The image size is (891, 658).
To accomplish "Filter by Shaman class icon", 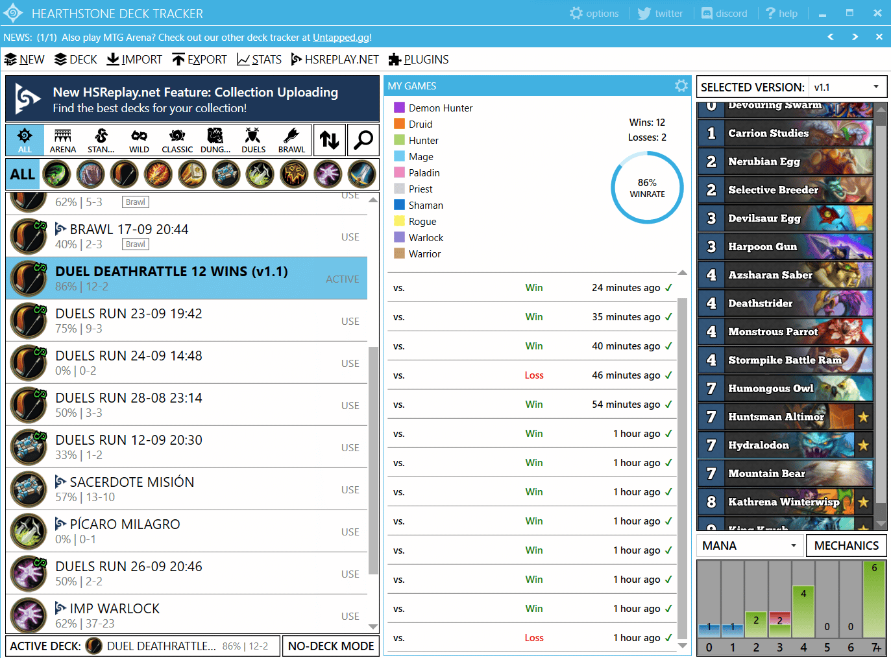I will point(294,174).
